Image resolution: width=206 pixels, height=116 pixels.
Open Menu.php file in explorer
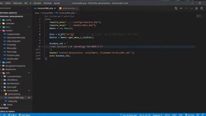(x=12, y=48)
